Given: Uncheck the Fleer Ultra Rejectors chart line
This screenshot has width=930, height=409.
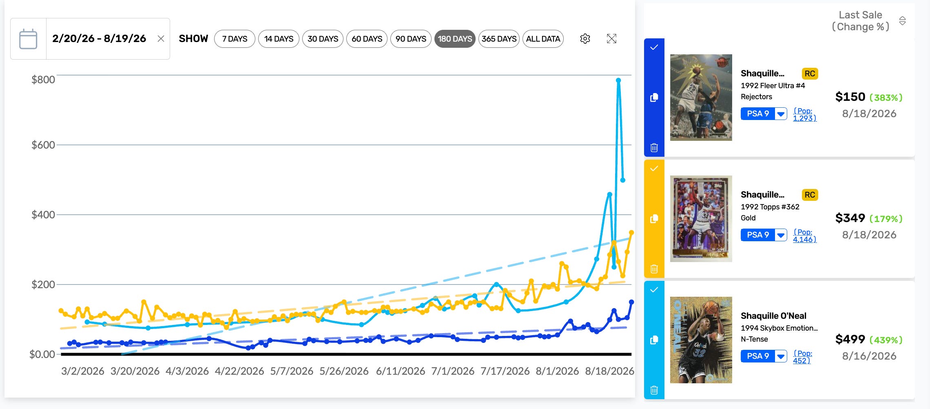Looking at the screenshot, I should (654, 47).
